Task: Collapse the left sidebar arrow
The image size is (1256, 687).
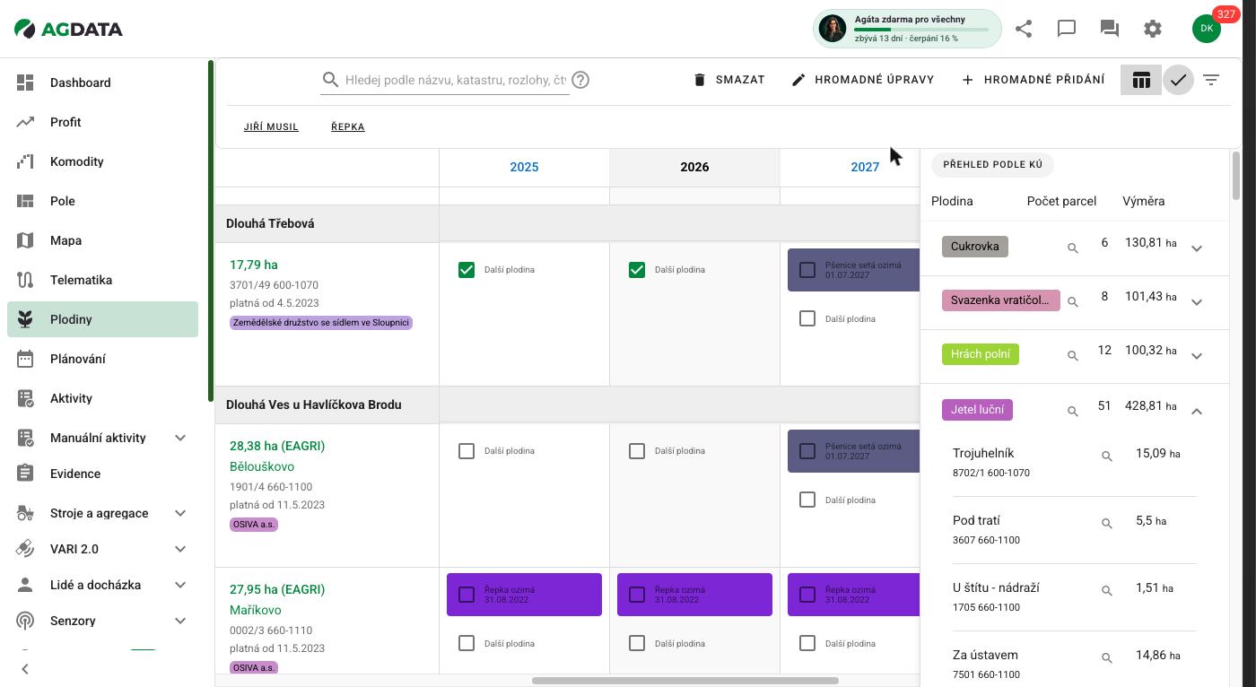Action: 25,668
